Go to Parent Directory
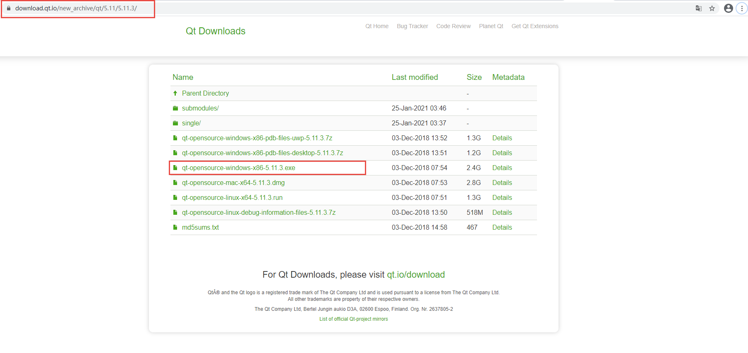Image resolution: width=748 pixels, height=353 pixels. point(205,94)
